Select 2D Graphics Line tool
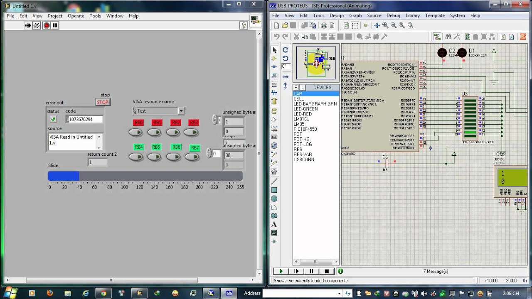532x299 pixels. point(274,181)
